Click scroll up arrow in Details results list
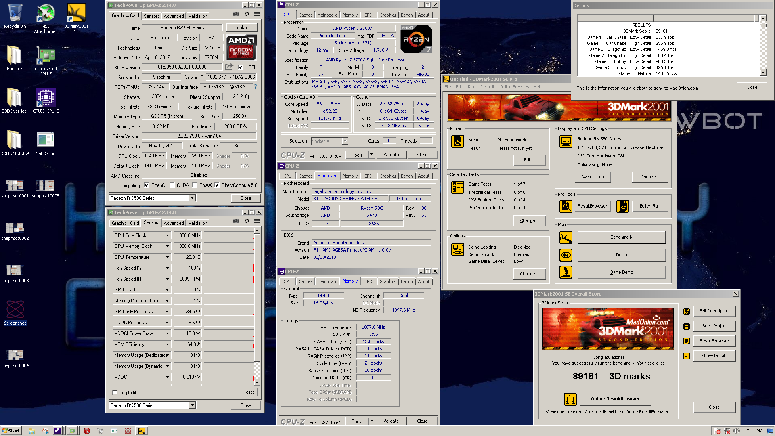The image size is (775, 436). (763, 18)
